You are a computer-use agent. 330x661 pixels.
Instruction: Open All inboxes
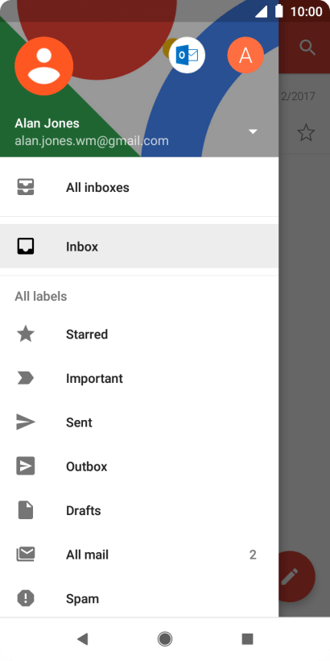tap(139, 187)
